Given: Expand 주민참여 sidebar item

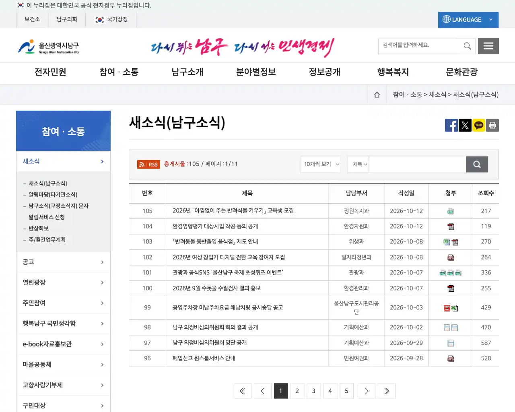Looking at the screenshot, I should tap(63, 303).
